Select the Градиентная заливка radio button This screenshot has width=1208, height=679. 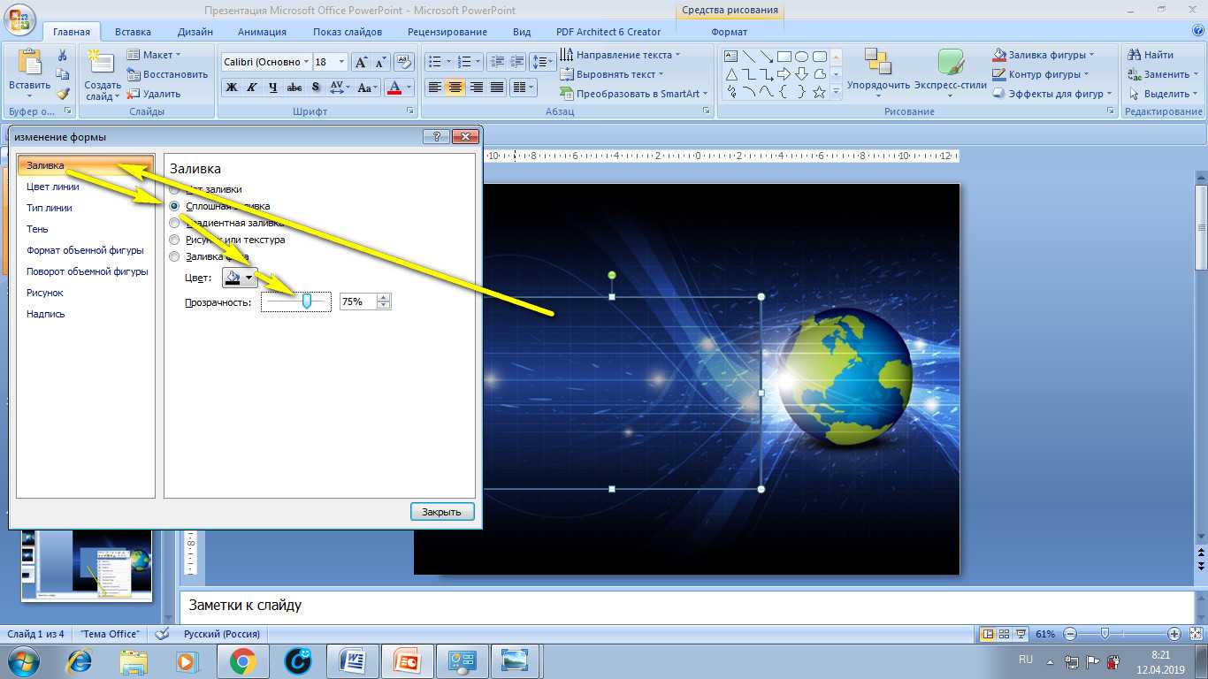(x=174, y=223)
